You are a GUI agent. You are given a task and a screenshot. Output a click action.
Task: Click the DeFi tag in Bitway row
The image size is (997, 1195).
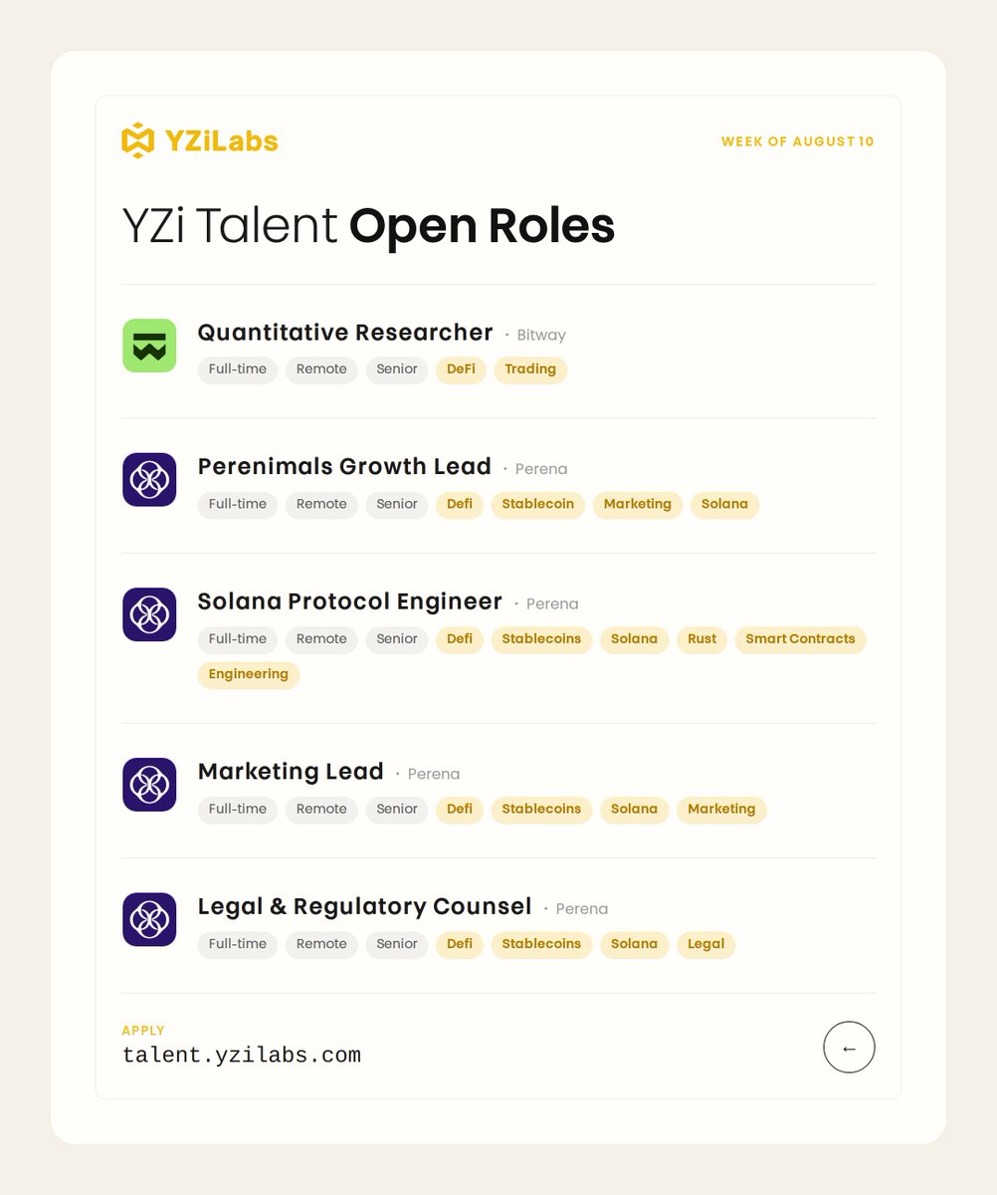pyautogui.click(x=461, y=369)
